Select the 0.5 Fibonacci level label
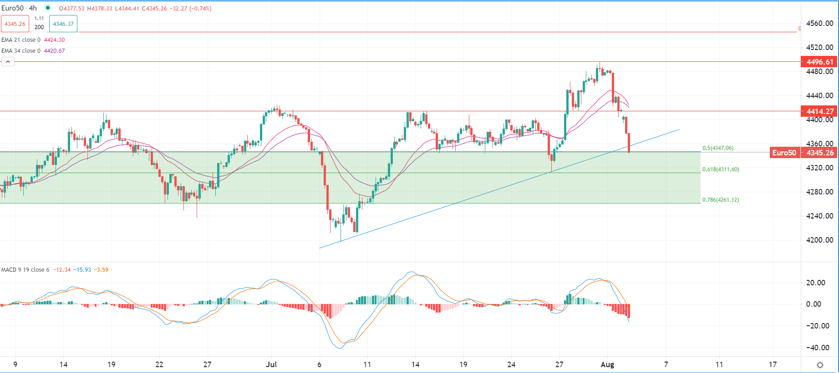This screenshot has width=839, height=373. [717, 148]
